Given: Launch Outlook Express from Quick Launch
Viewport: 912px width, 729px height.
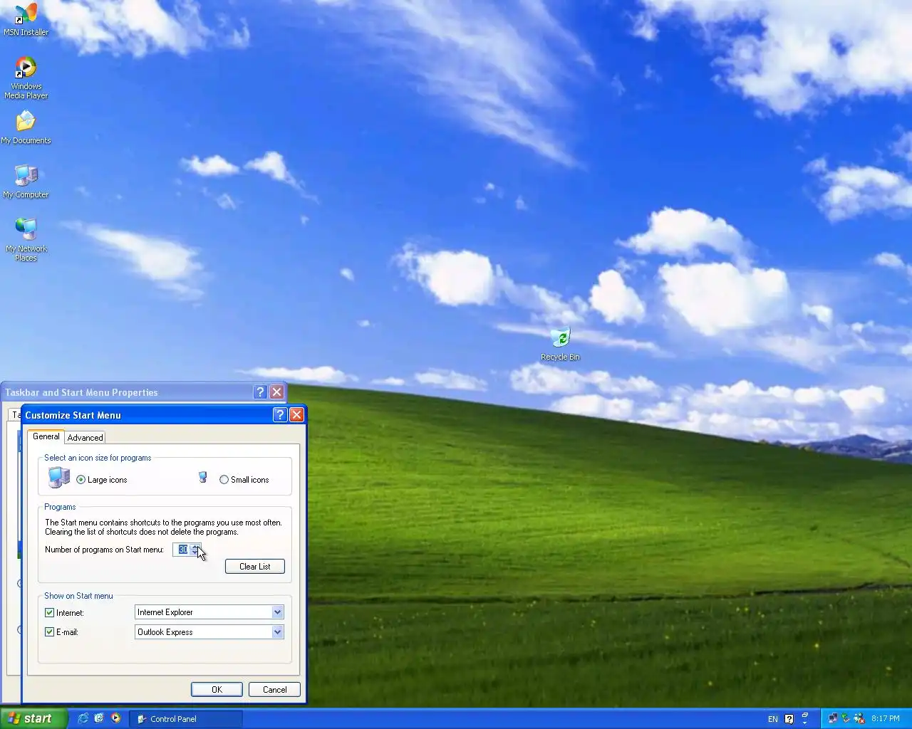Looking at the screenshot, I should pyautogui.click(x=99, y=718).
